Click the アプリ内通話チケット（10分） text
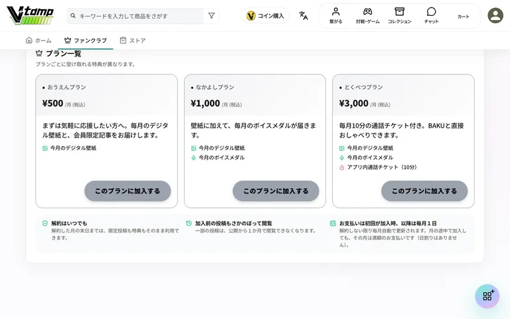Viewport: 510px width, 319px height. click(382, 167)
